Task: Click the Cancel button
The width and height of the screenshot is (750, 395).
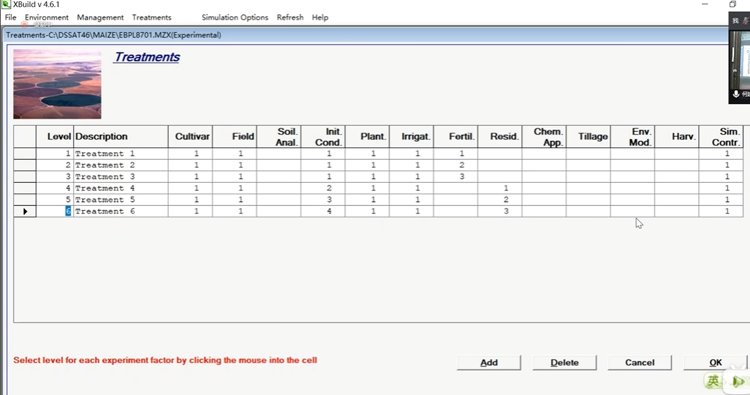Action: tap(640, 362)
